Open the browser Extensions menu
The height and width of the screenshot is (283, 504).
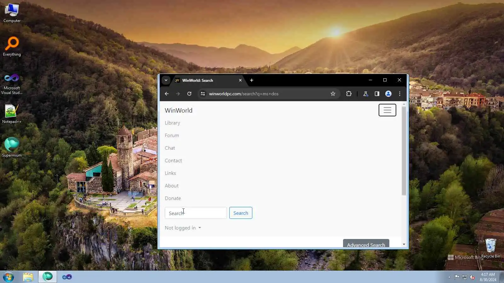coord(349,94)
